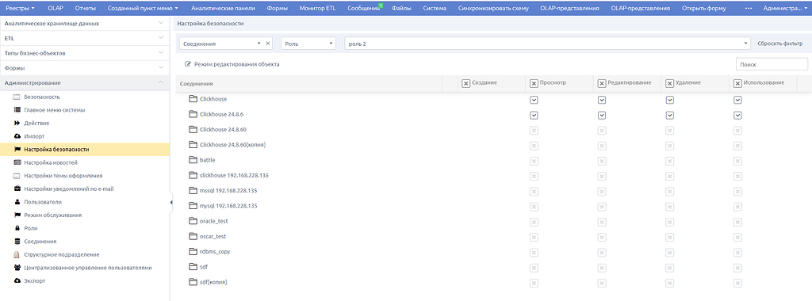Open the Созданный пункт меню dropdown
The height and width of the screenshot is (301, 812).
[x=143, y=8]
